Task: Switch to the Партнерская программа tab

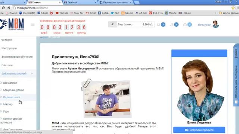Action: (x=115, y=3)
